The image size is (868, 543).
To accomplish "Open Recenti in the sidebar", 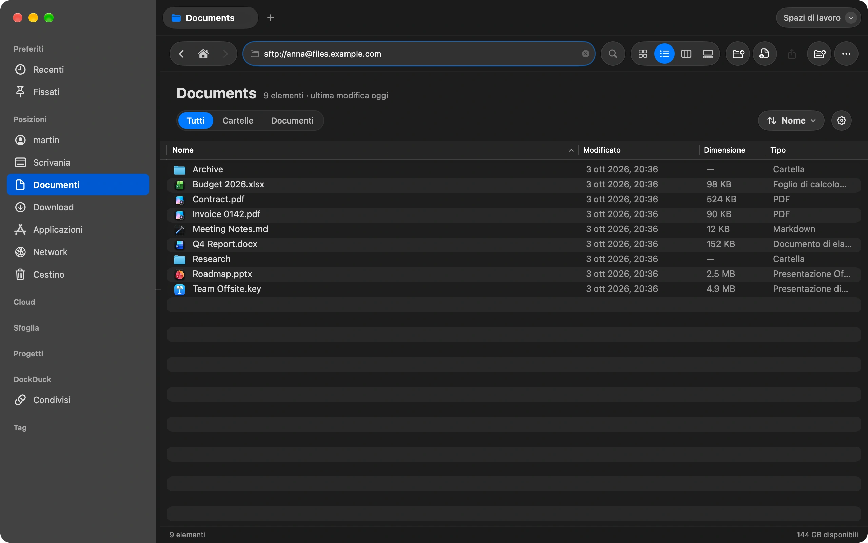I will click(78, 70).
